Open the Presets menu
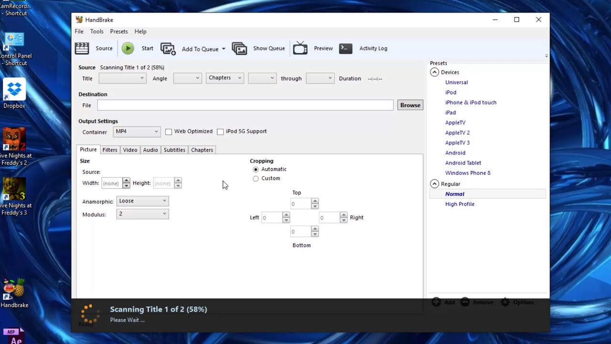 (119, 32)
